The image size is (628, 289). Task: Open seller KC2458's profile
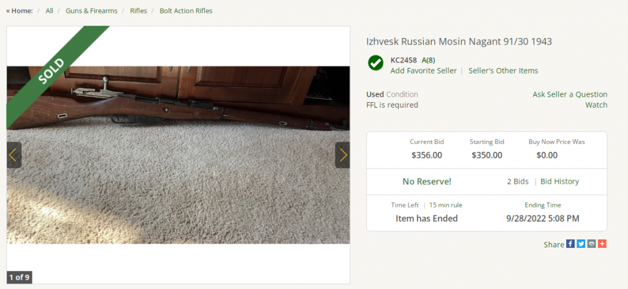(x=404, y=60)
